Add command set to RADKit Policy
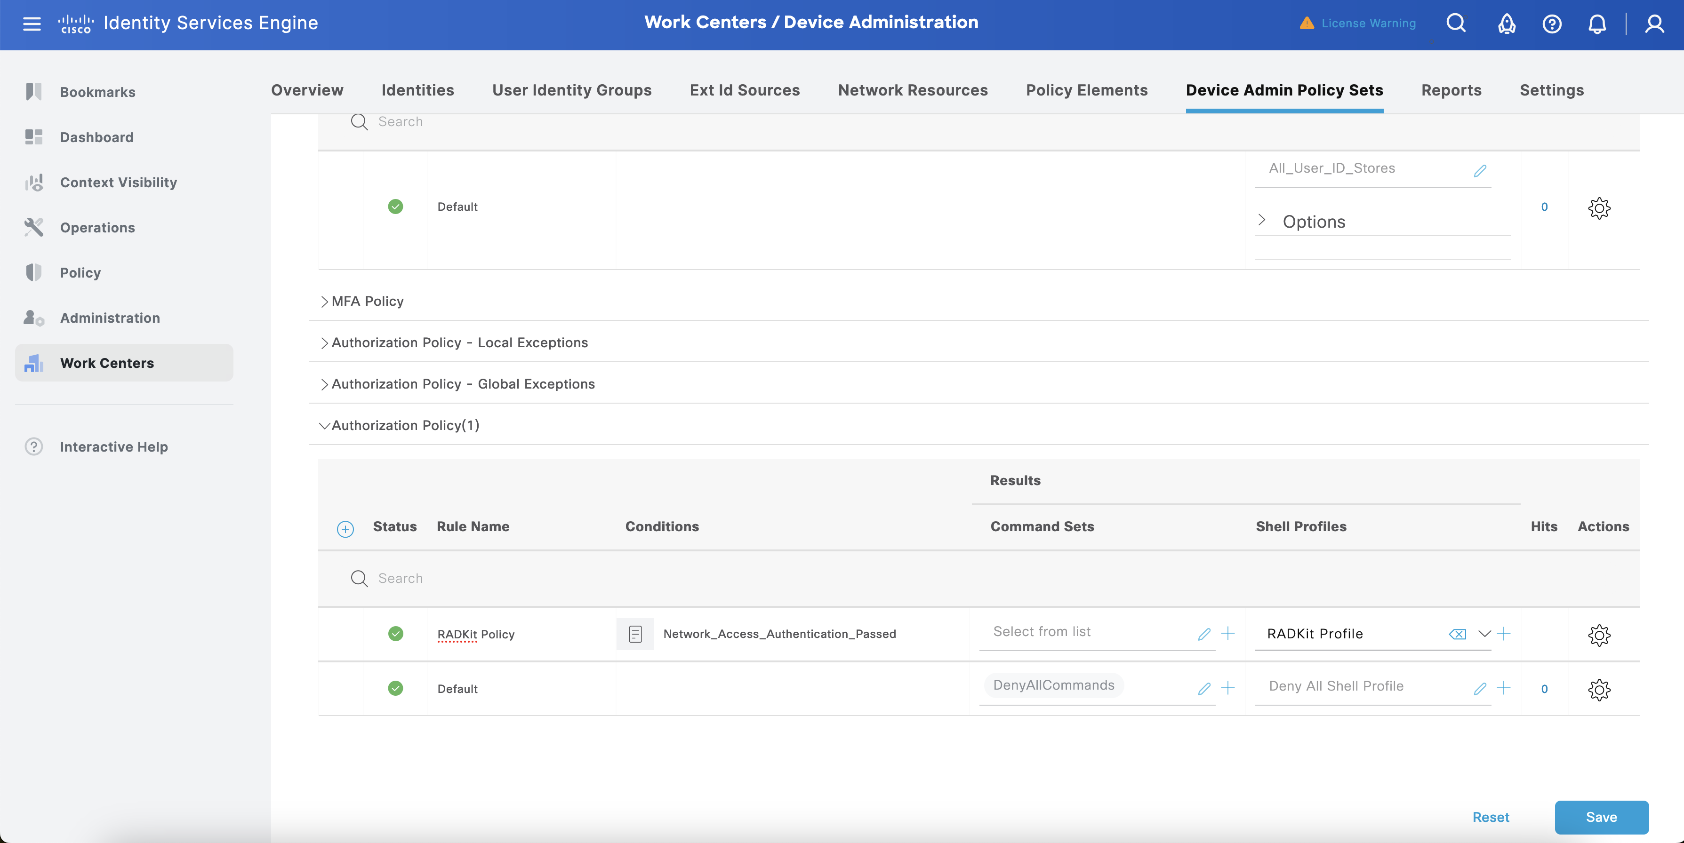 pyautogui.click(x=1227, y=633)
